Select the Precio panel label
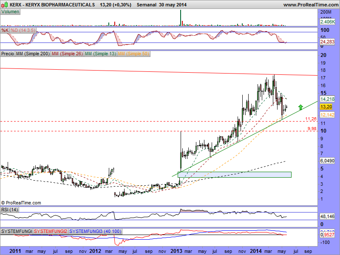The height and width of the screenshot is (255, 340). [x=8, y=54]
